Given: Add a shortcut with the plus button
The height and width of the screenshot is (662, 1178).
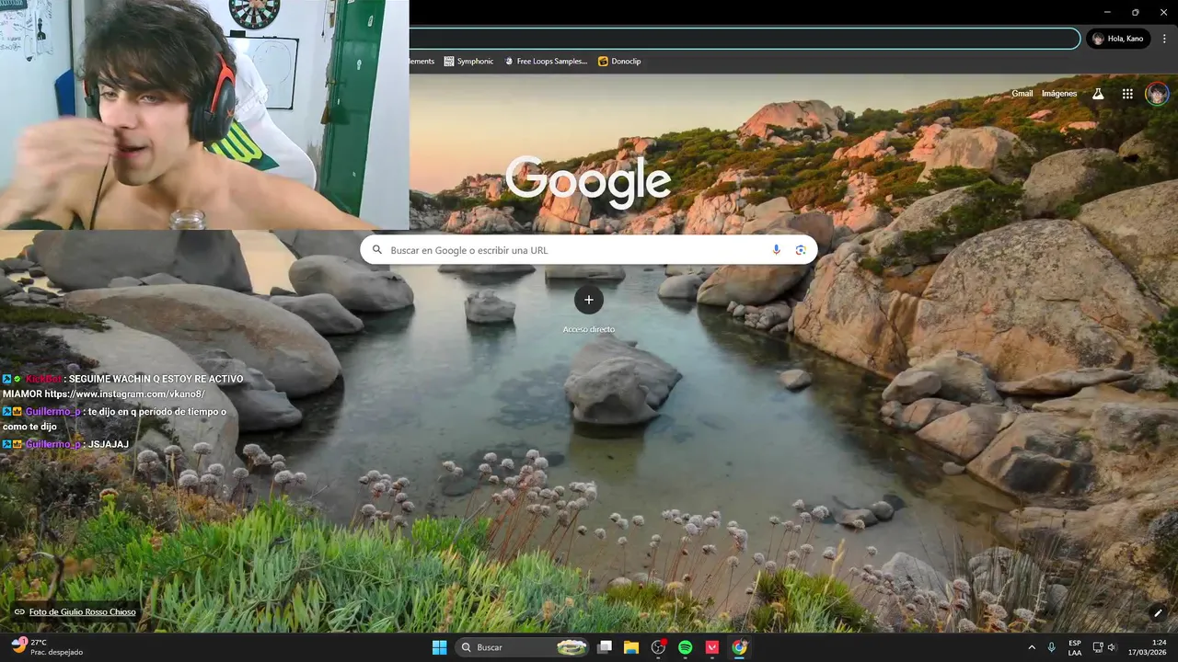Looking at the screenshot, I should click(589, 300).
